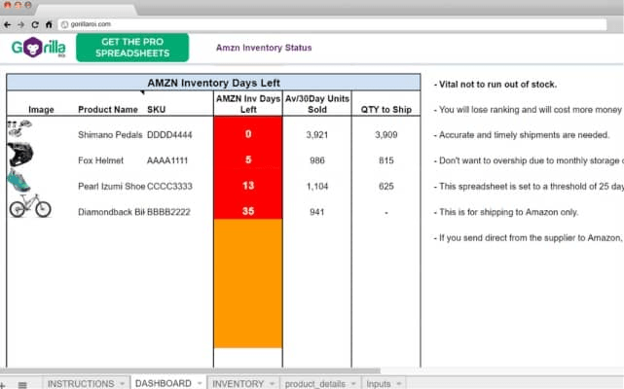Click the Product Name column header
Viewport: 624px width, 389px height.
[x=108, y=109]
